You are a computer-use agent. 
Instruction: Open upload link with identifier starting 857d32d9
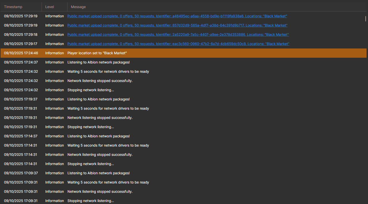click(177, 25)
